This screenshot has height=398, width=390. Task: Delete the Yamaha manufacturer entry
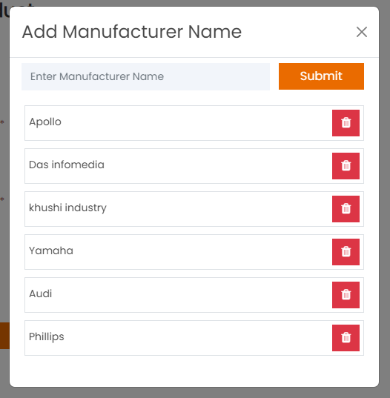346,252
